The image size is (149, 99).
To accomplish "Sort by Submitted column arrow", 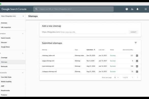I will coord(94,50).
